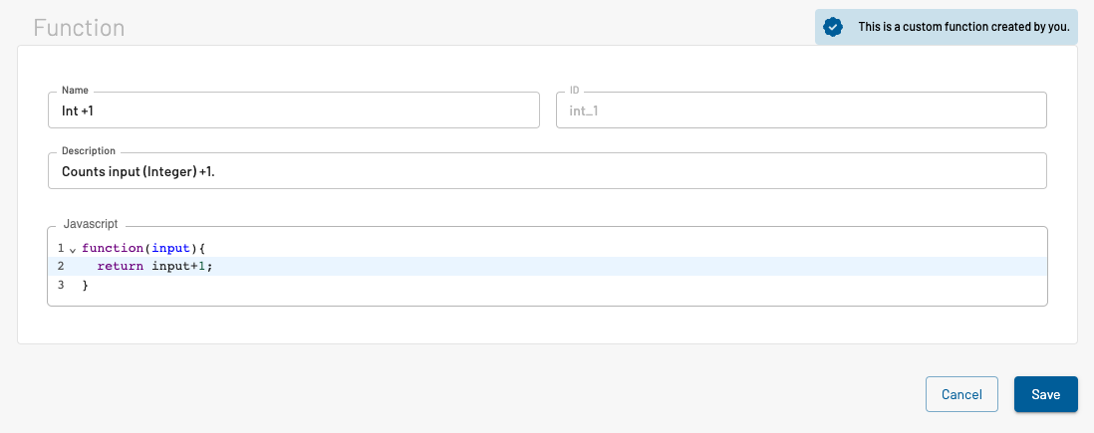Viewport: 1094px width, 433px height.
Task: Focus the Description text field
Action: 547,171
